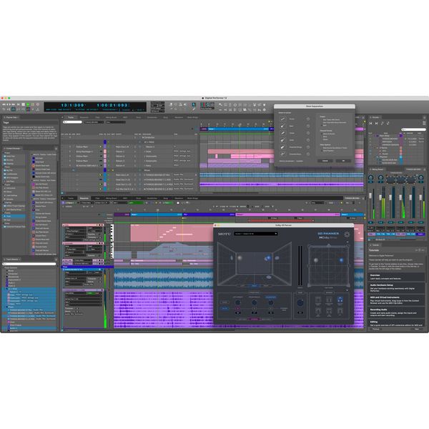The width and height of the screenshot is (429, 429).
Task: Click Previous at the bottom of Tutorials
Action: pos(375,329)
